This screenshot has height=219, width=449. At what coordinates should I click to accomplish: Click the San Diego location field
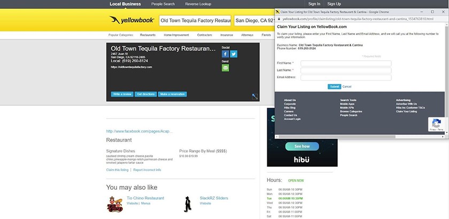tap(254, 21)
